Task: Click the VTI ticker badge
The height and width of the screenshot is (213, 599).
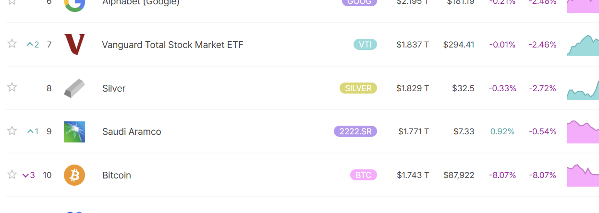Action: (x=365, y=45)
